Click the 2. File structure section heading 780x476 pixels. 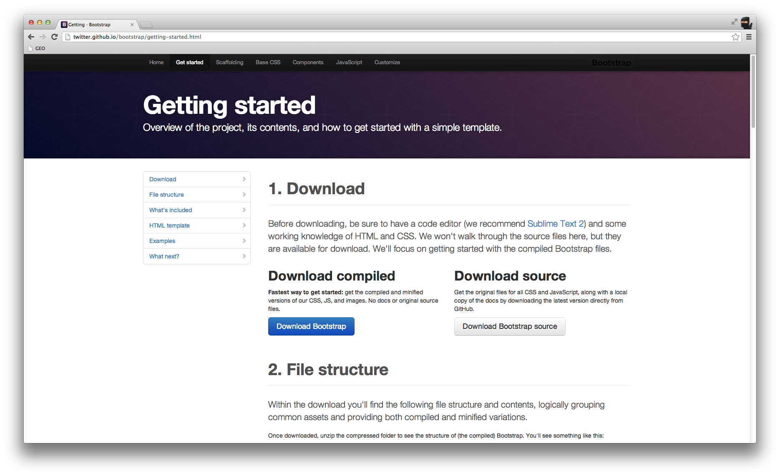pos(328,370)
